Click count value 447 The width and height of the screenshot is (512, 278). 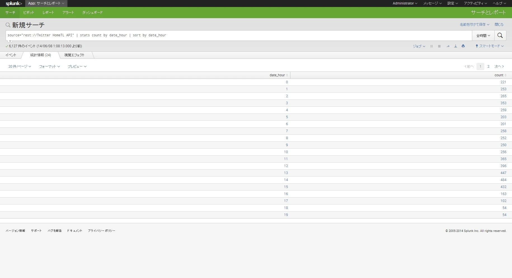coord(503,173)
